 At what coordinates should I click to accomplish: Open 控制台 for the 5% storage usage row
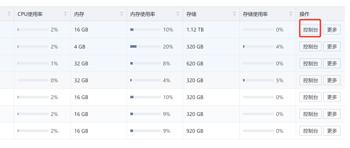point(310,80)
